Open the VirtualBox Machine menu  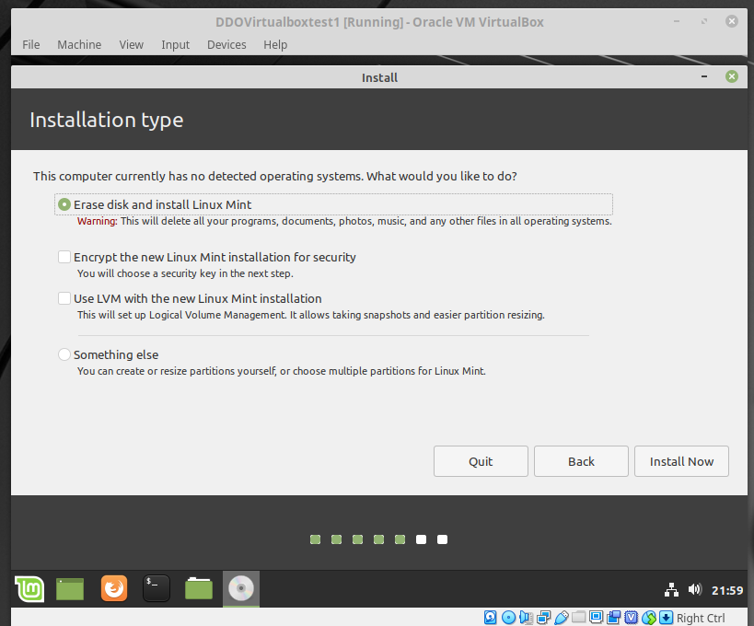pyautogui.click(x=79, y=45)
